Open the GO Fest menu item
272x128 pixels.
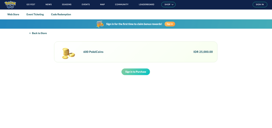click(x=31, y=5)
